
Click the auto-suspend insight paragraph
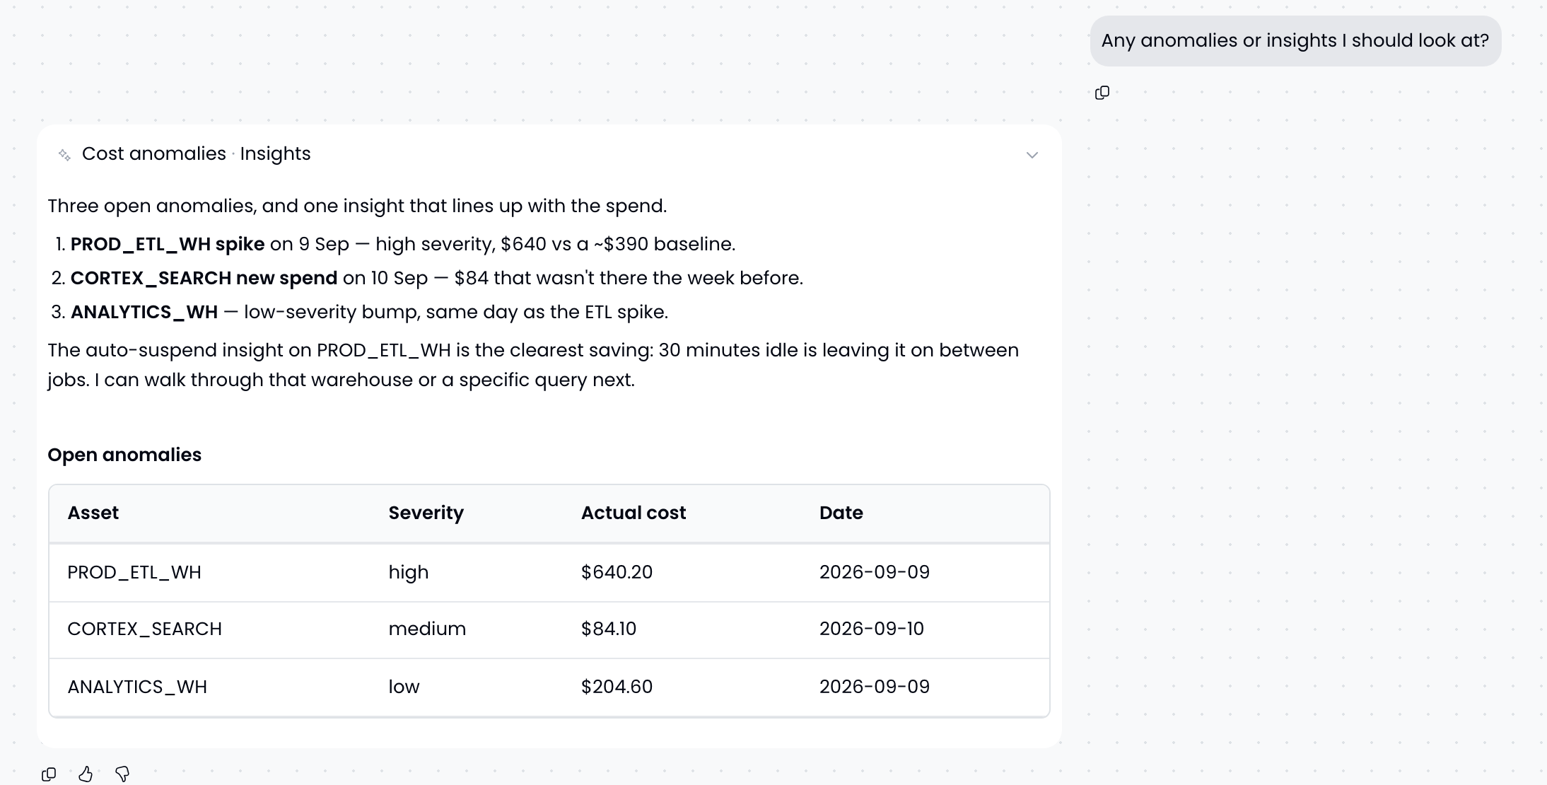click(x=533, y=365)
